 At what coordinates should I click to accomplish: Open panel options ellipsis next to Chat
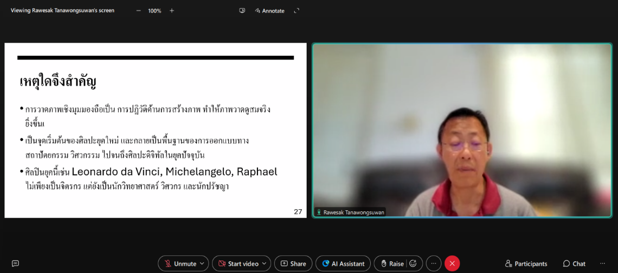[x=602, y=263]
